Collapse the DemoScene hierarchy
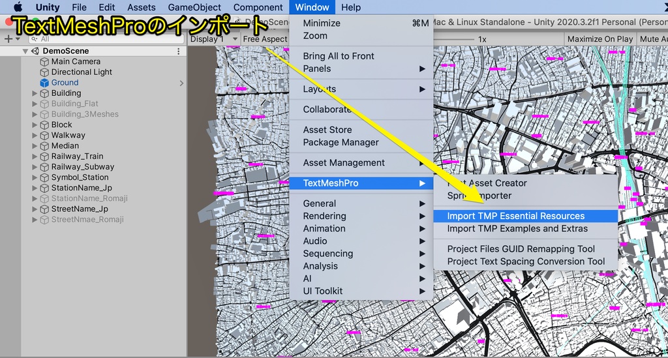The width and height of the screenshot is (668, 358). click(x=25, y=51)
